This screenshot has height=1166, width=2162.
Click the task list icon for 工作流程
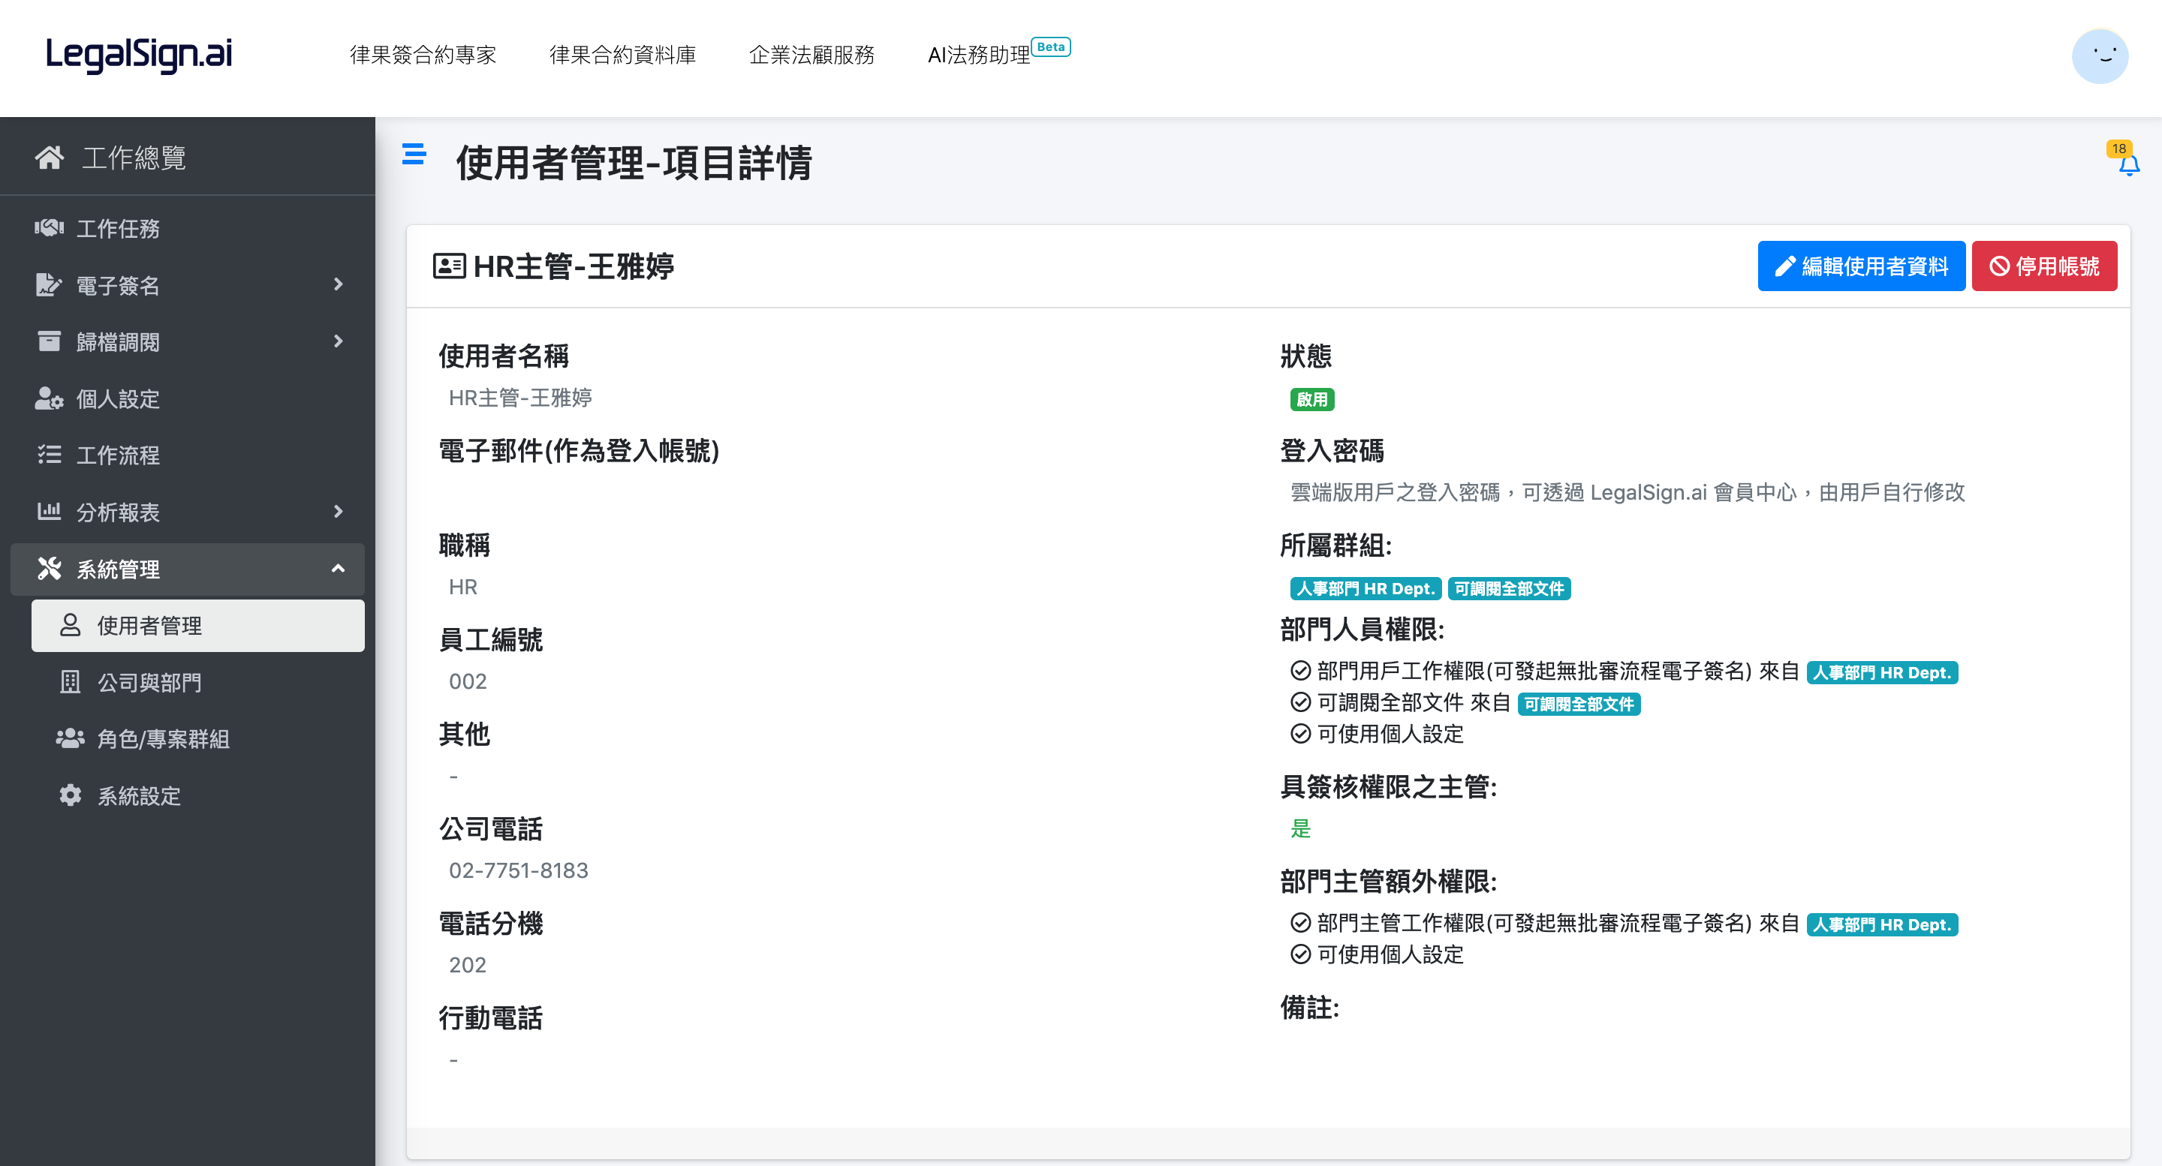pos(50,455)
